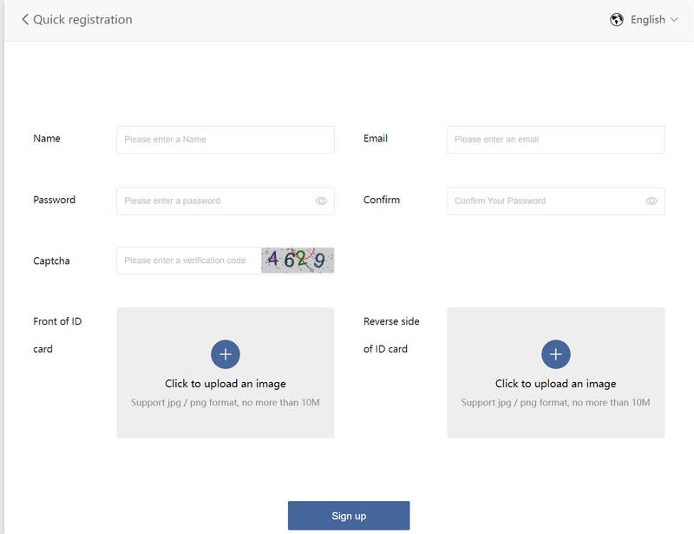Click 'Click to upload an image' for reverse ID
694x534 pixels.
(555, 383)
